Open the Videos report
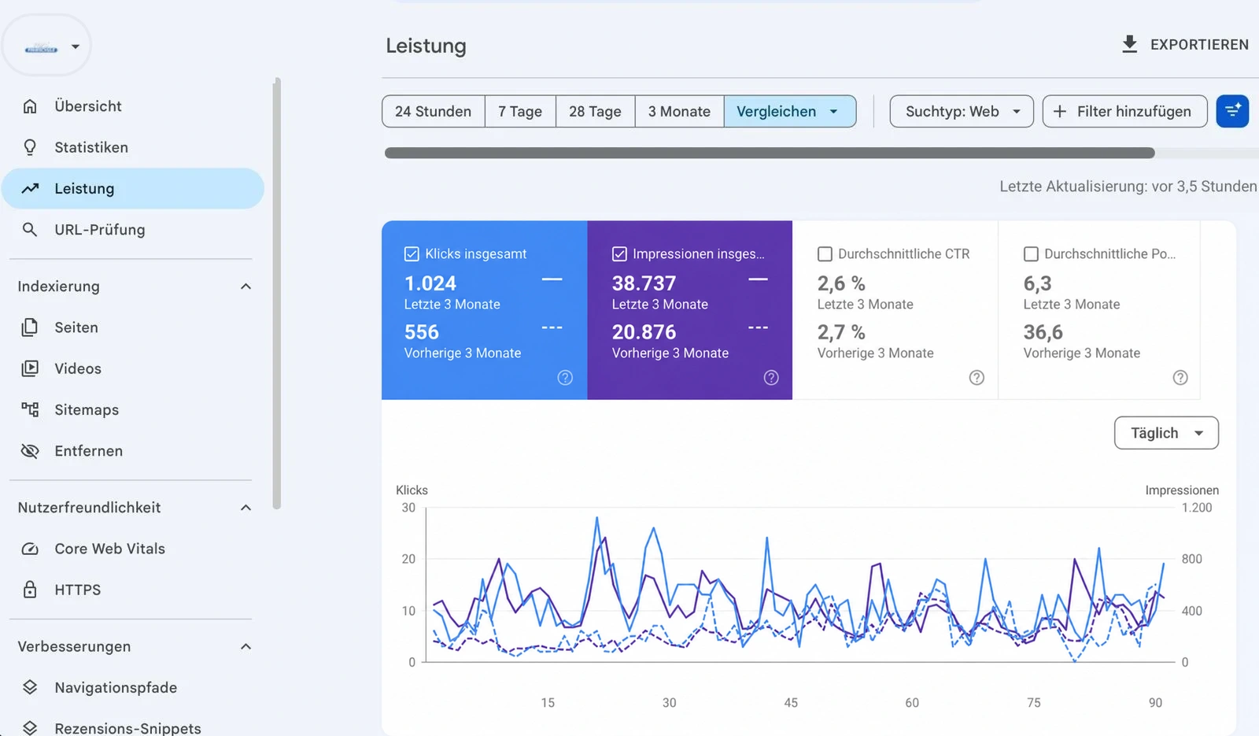 tap(132, 368)
